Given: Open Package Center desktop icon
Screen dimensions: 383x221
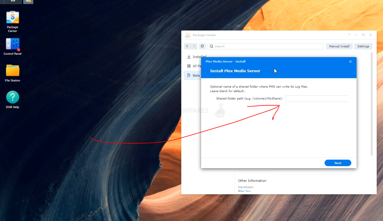Looking at the screenshot, I should [12, 21].
